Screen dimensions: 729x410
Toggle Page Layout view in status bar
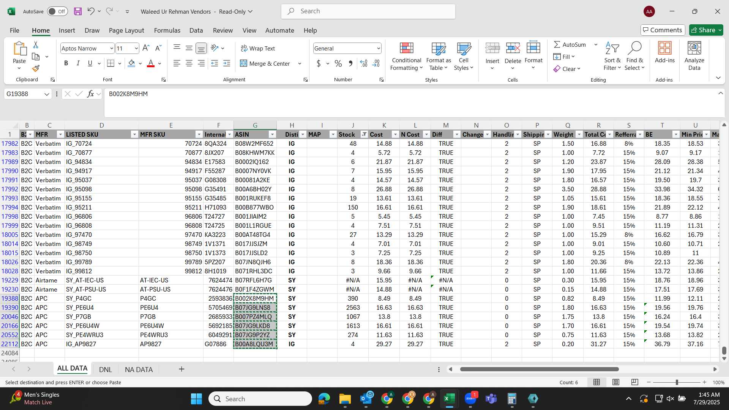pyautogui.click(x=615, y=382)
